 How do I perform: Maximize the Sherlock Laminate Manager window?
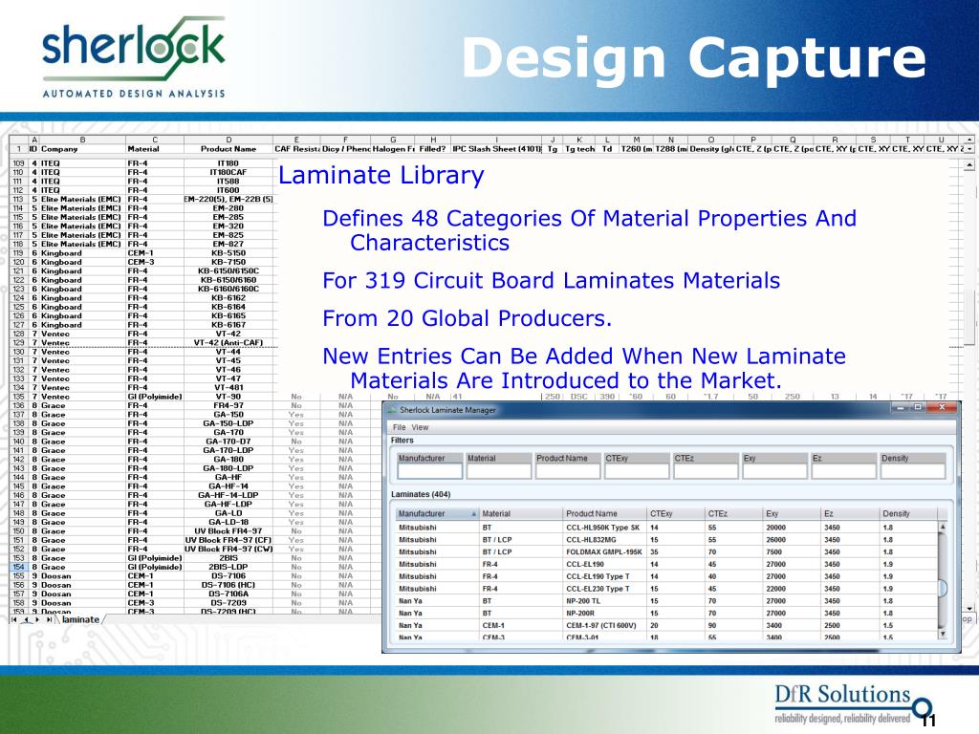pos(918,407)
